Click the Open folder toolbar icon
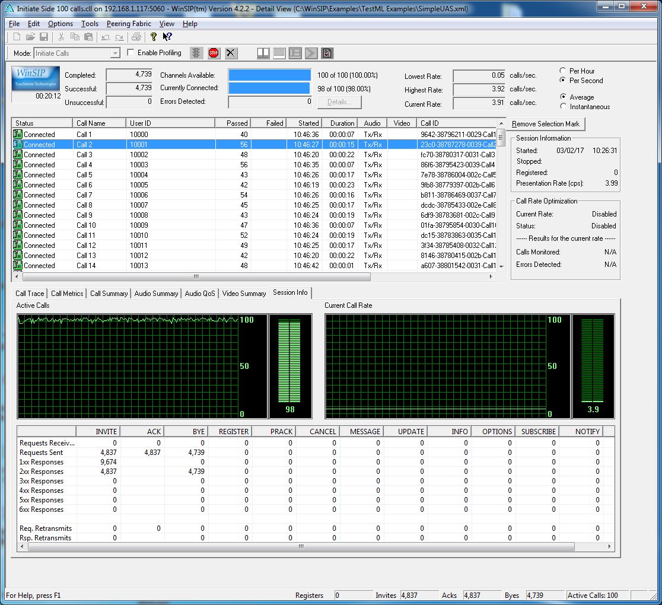This screenshot has height=605, width=662. [x=30, y=37]
